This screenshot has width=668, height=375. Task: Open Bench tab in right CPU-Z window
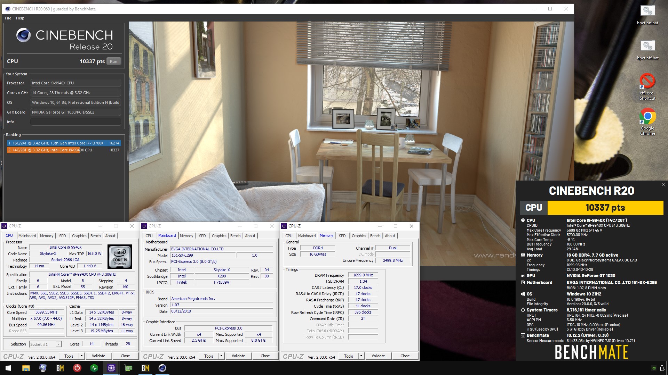click(375, 236)
